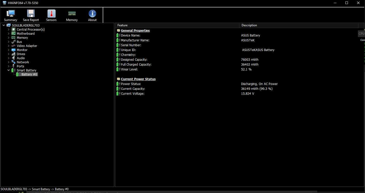Click the Monitor tree node icon
The image size is (365, 193).
(14, 50)
